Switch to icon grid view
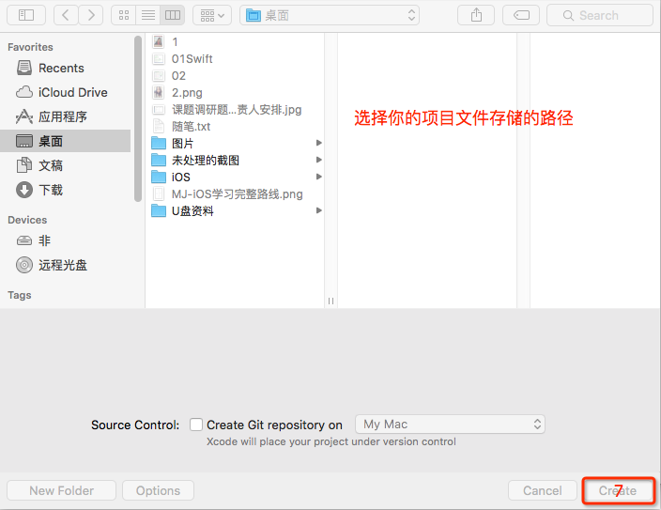The width and height of the screenshot is (661, 510). point(124,16)
